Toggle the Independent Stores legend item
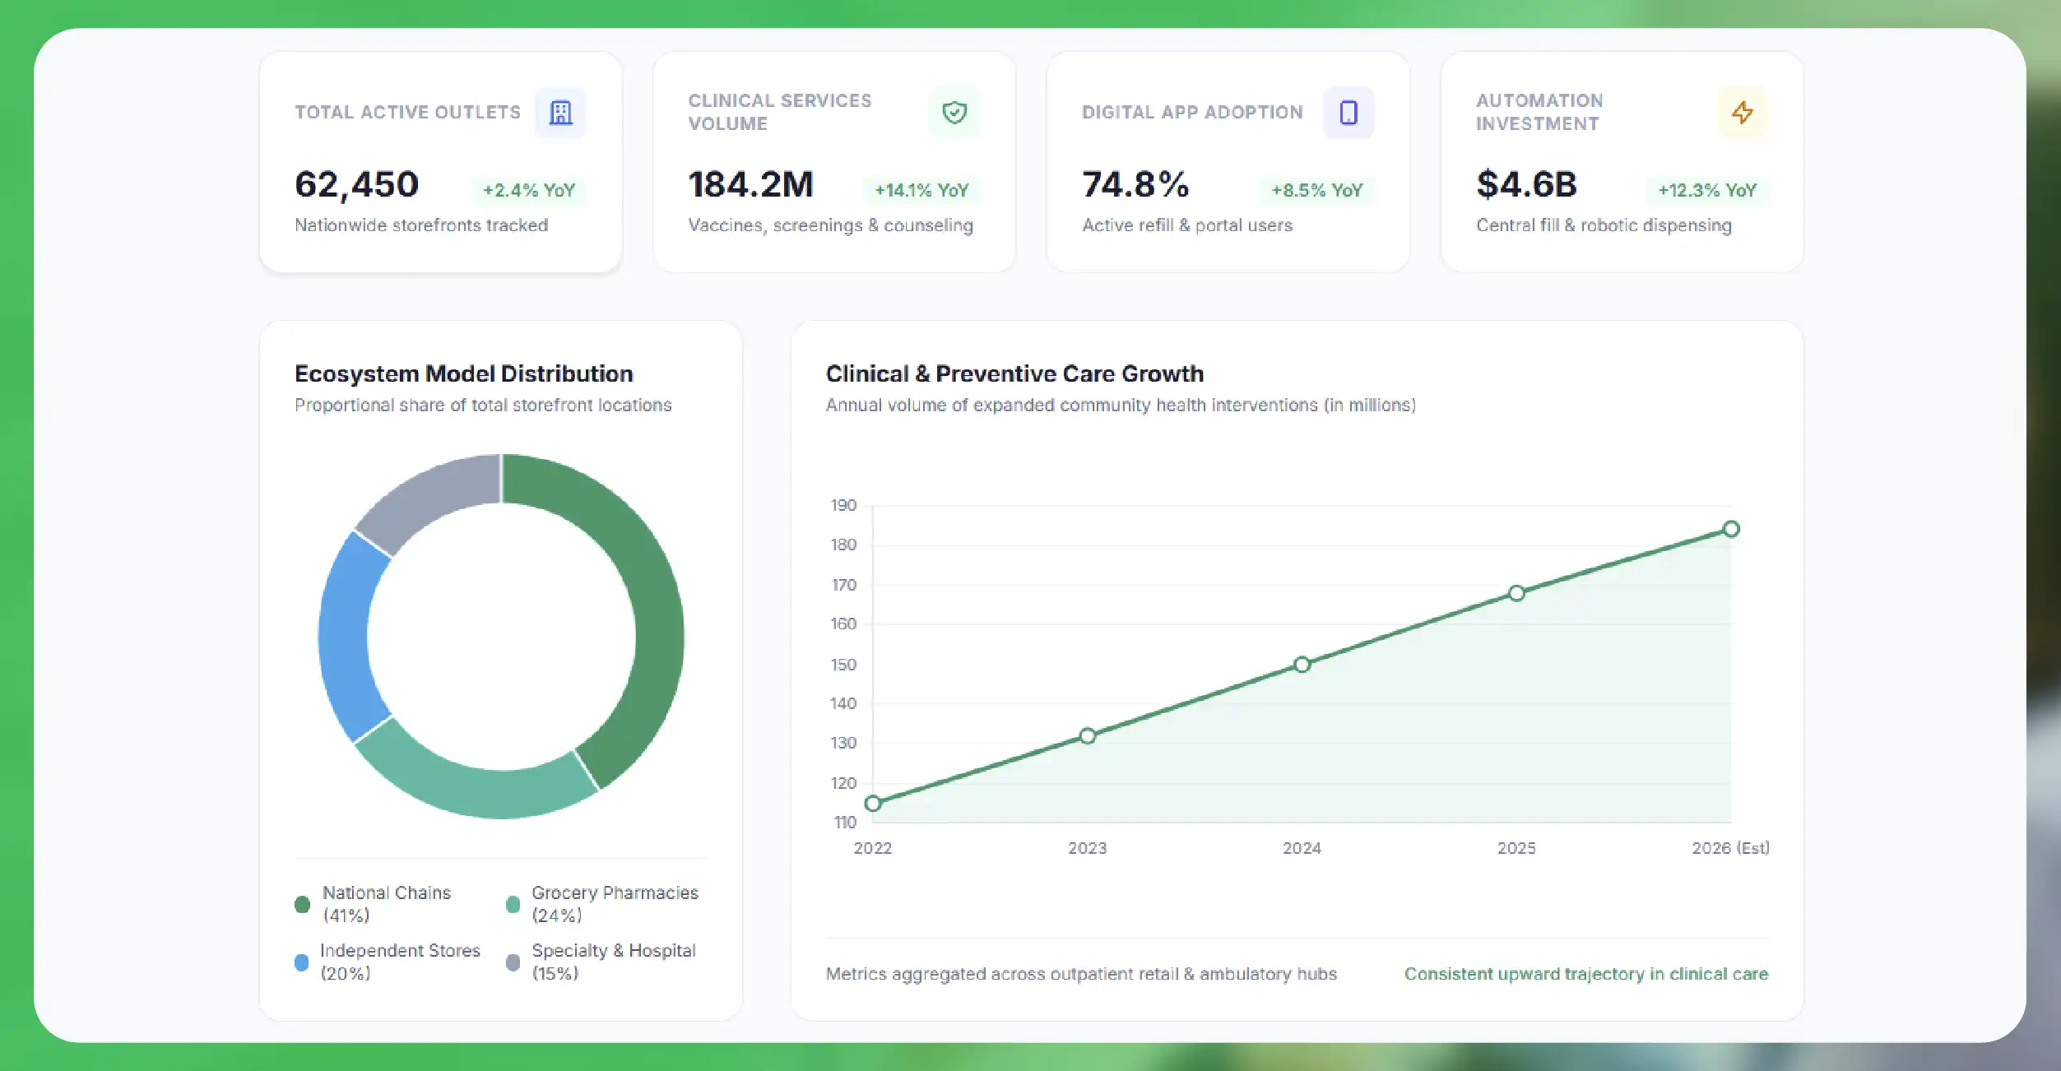This screenshot has width=2061, height=1071. 388,962
